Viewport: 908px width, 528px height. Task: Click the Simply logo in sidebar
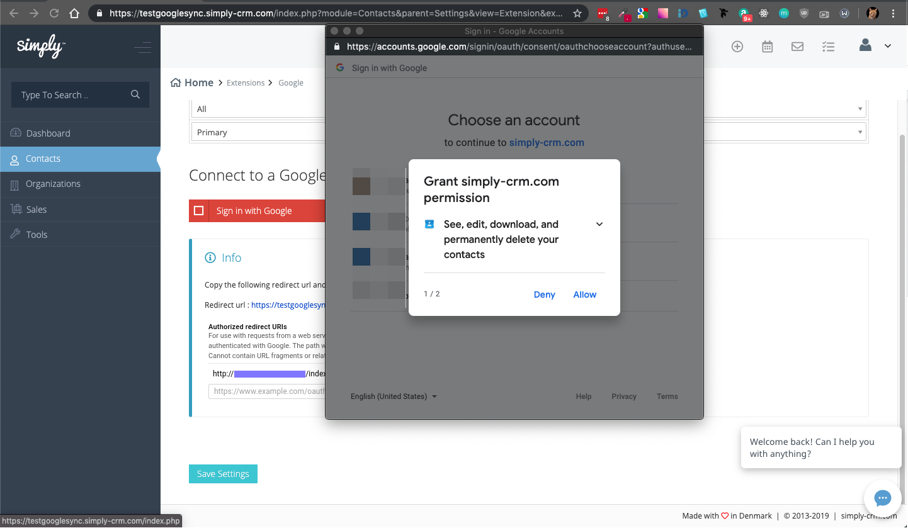41,47
